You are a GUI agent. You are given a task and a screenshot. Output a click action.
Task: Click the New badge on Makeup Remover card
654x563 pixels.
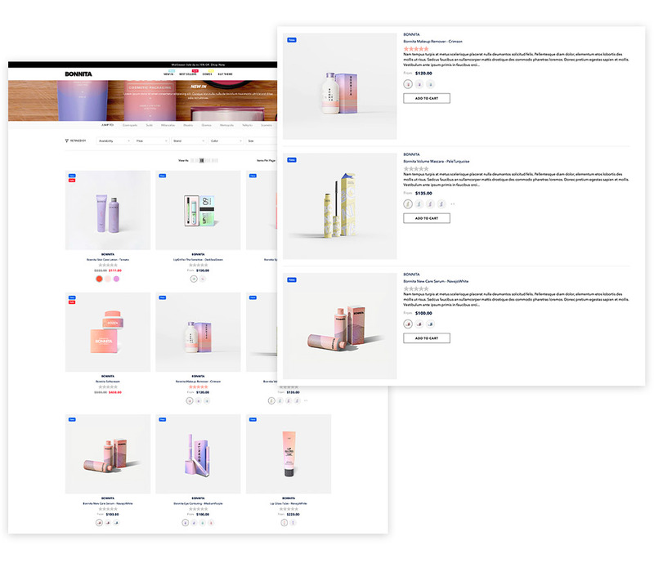291,38
